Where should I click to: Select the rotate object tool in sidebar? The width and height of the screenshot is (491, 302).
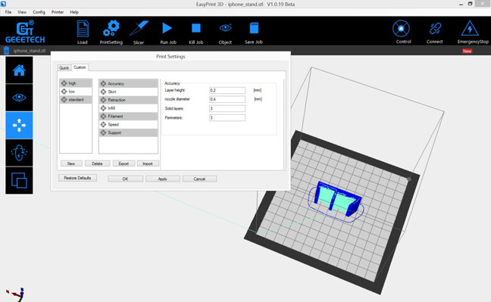click(x=19, y=153)
